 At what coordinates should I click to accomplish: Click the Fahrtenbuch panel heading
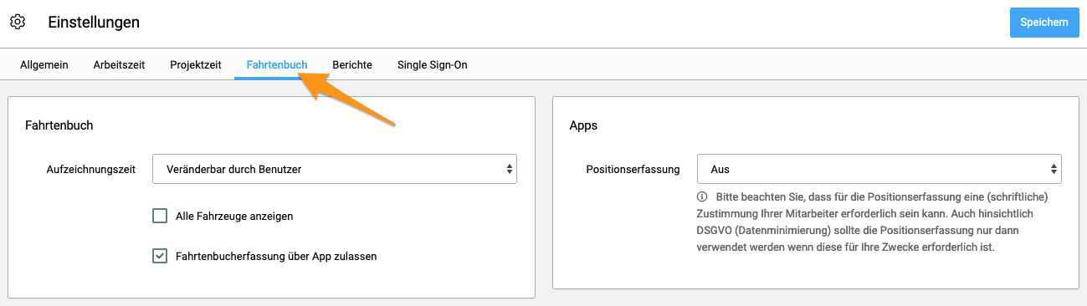[59, 125]
